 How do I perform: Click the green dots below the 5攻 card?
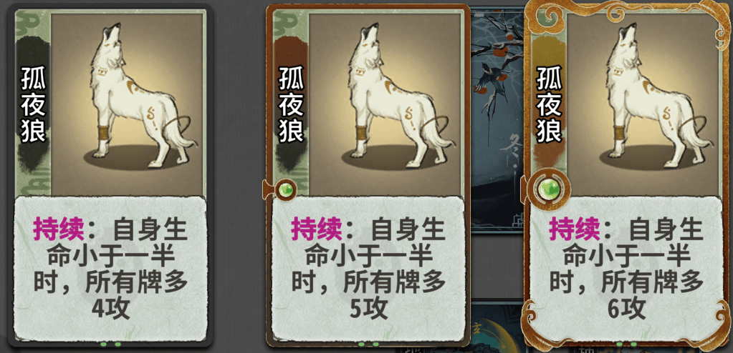(368, 344)
